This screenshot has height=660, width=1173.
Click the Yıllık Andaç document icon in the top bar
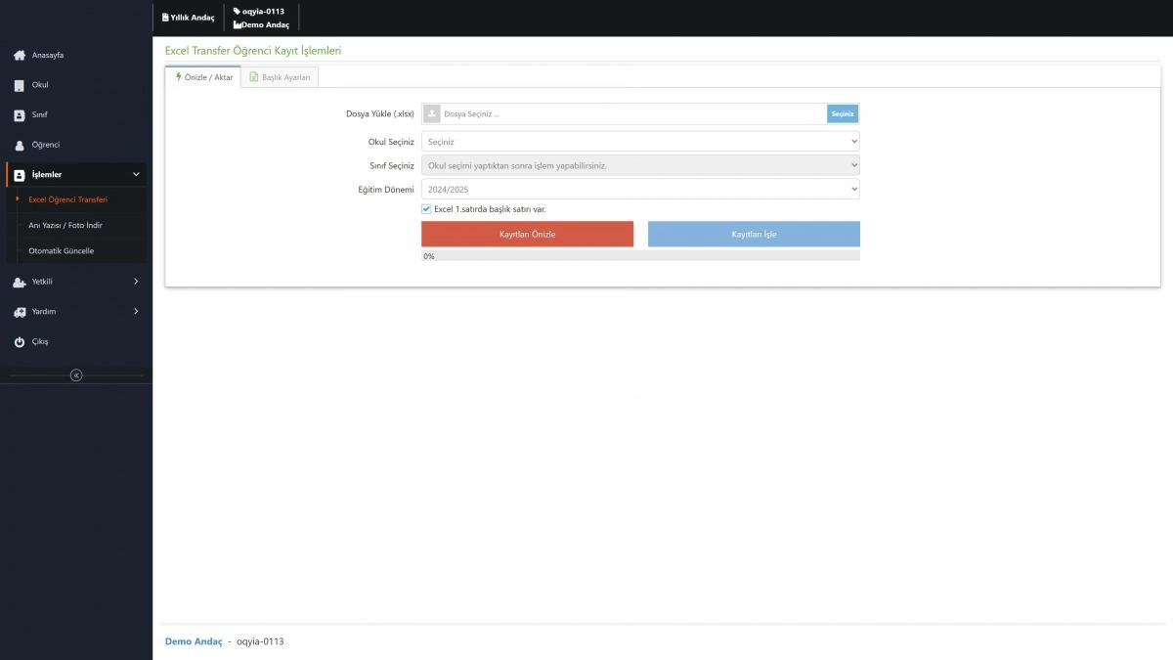[165, 18]
